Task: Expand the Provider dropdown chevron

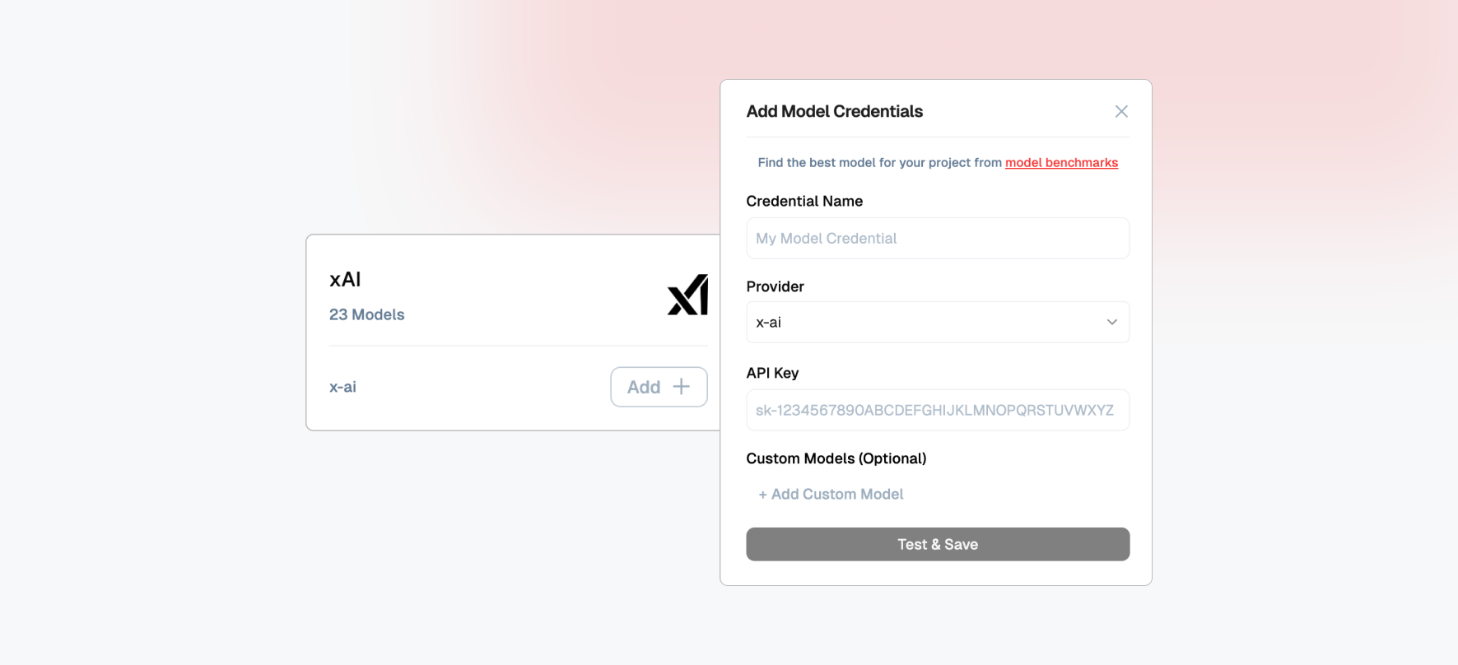Action: pyautogui.click(x=1111, y=322)
